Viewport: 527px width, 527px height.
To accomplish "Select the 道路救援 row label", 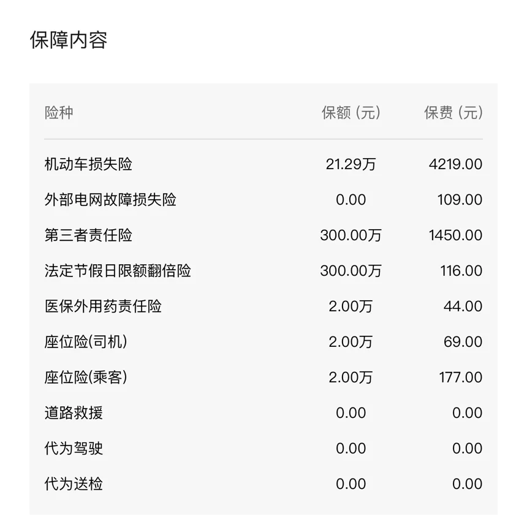I will click(74, 413).
